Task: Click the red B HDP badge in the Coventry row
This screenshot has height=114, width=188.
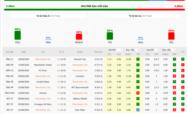Action: (174, 76)
